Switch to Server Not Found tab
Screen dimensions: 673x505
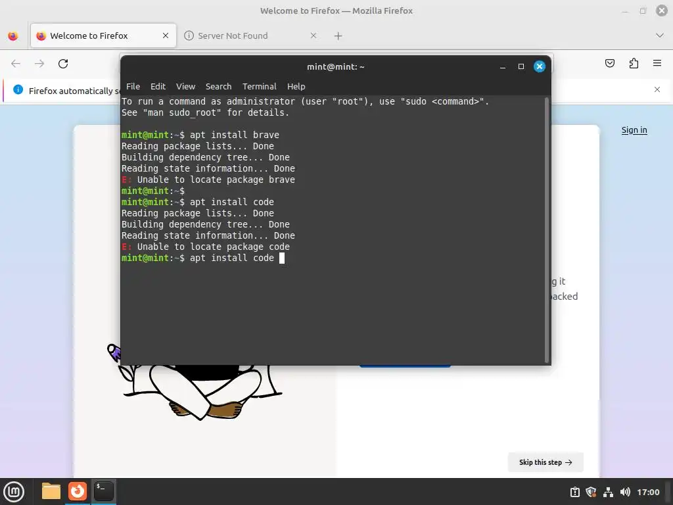point(252,36)
